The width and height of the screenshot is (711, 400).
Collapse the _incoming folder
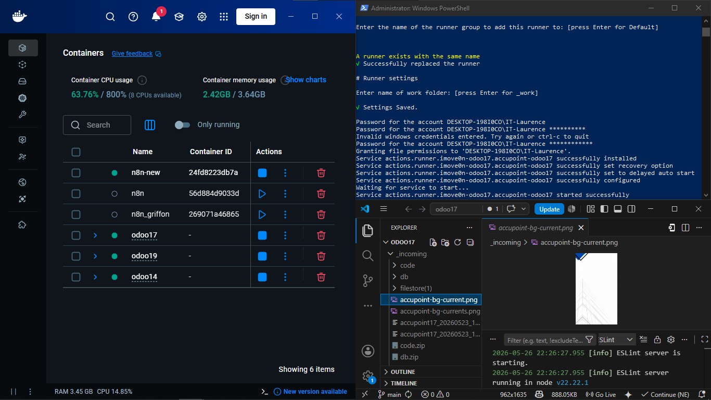tap(390, 254)
